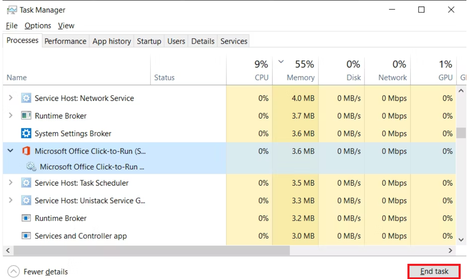Click the vertical scrollbar down arrow
Viewport: 473px width, 279px height.
tap(461, 239)
